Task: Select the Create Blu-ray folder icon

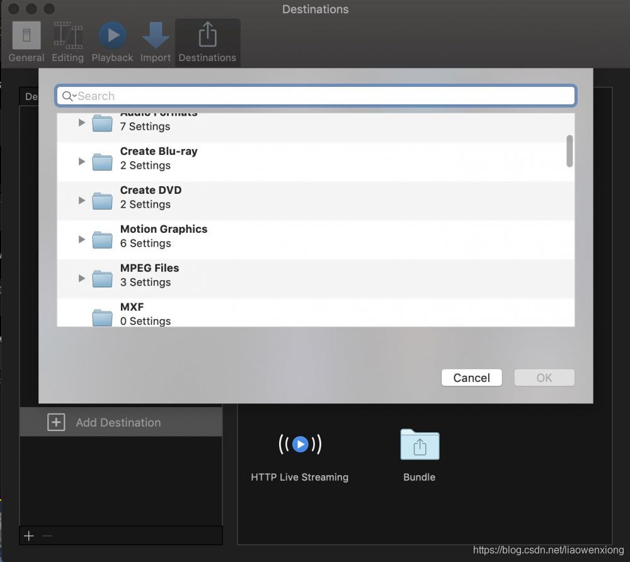Action: [102, 162]
